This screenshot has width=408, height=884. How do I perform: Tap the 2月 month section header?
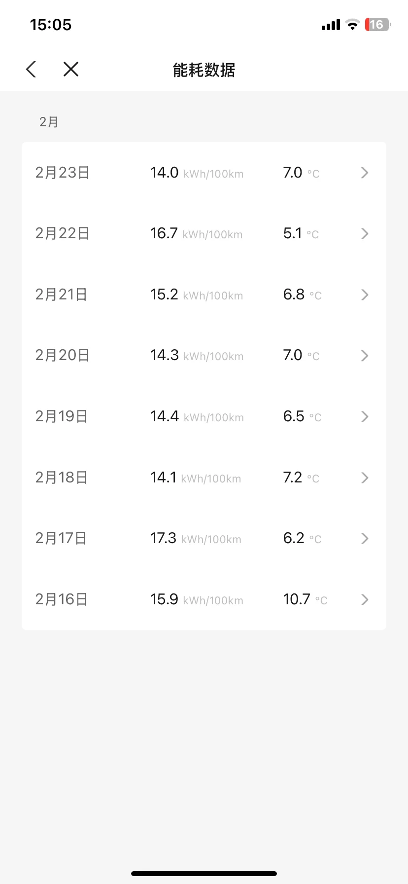tap(49, 122)
